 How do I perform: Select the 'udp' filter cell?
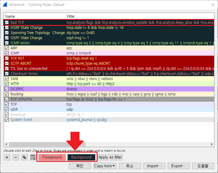[x=70, y=110]
